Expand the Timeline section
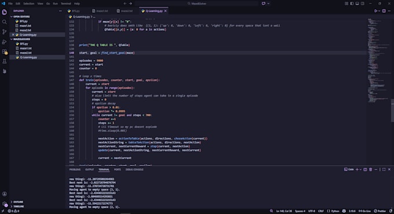394x214 pixels. tap(38, 206)
